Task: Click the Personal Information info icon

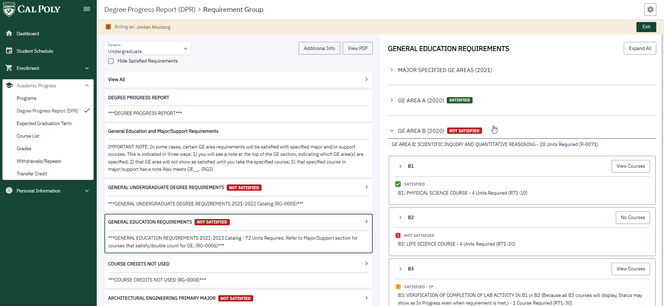Action: [9, 191]
